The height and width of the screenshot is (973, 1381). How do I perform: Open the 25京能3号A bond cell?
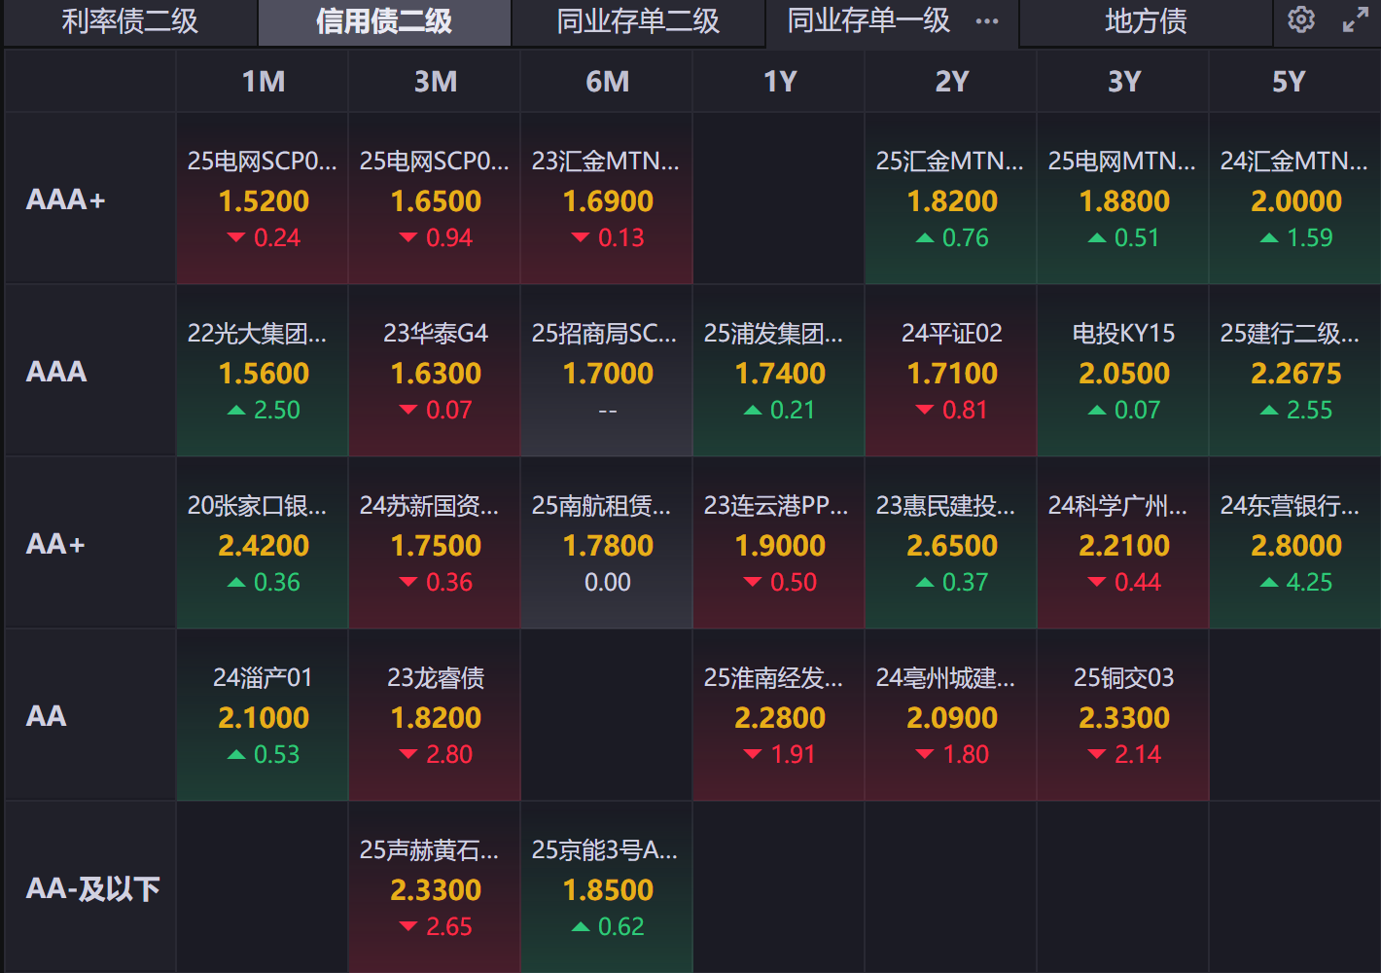tap(607, 888)
